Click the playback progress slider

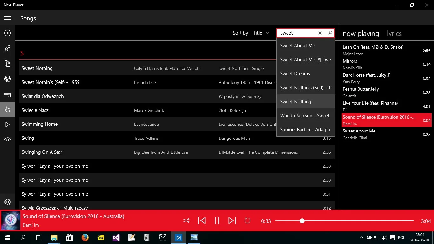(x=344, y=221)
